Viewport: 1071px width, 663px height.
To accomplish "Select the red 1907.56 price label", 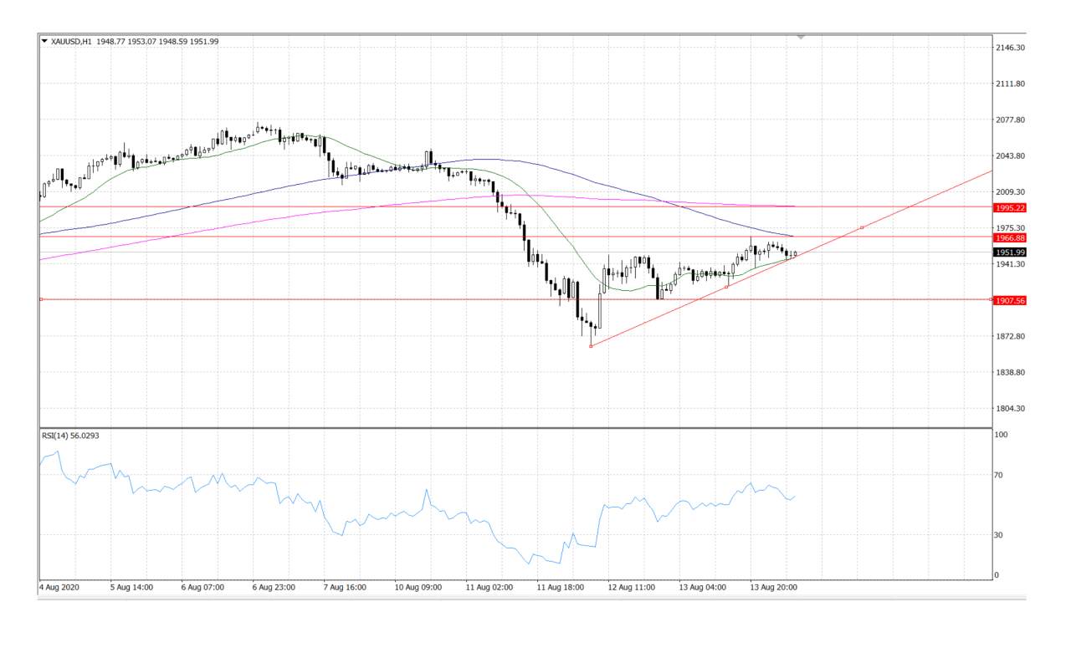I will point(1010,300).
